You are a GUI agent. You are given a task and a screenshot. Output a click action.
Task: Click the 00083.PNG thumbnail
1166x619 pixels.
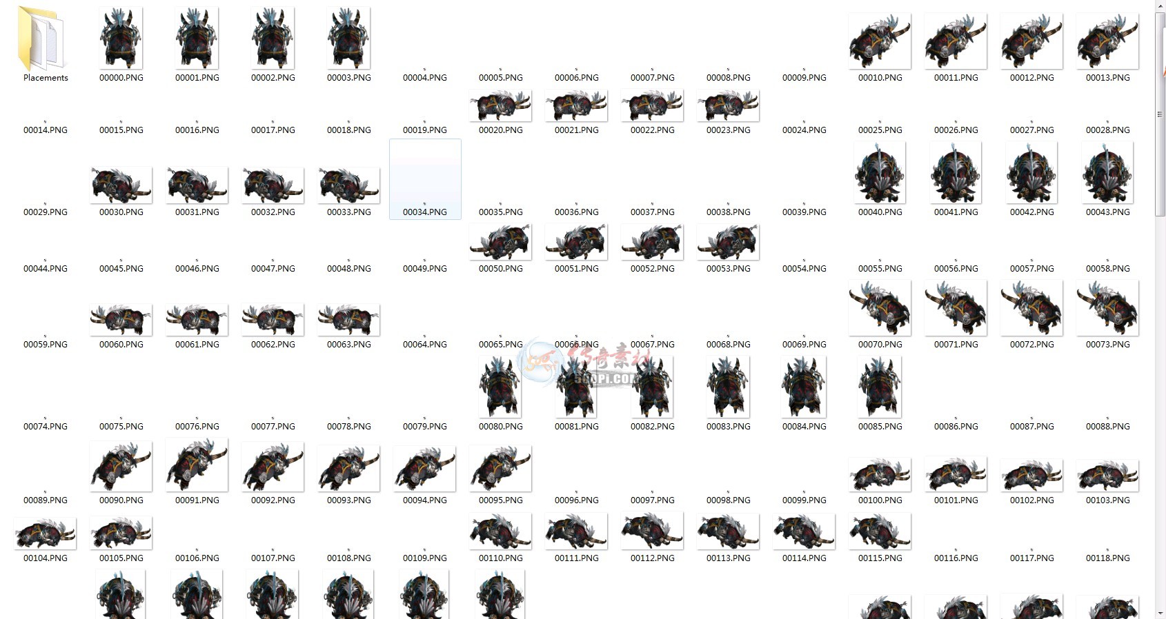[x=729, y=387]
